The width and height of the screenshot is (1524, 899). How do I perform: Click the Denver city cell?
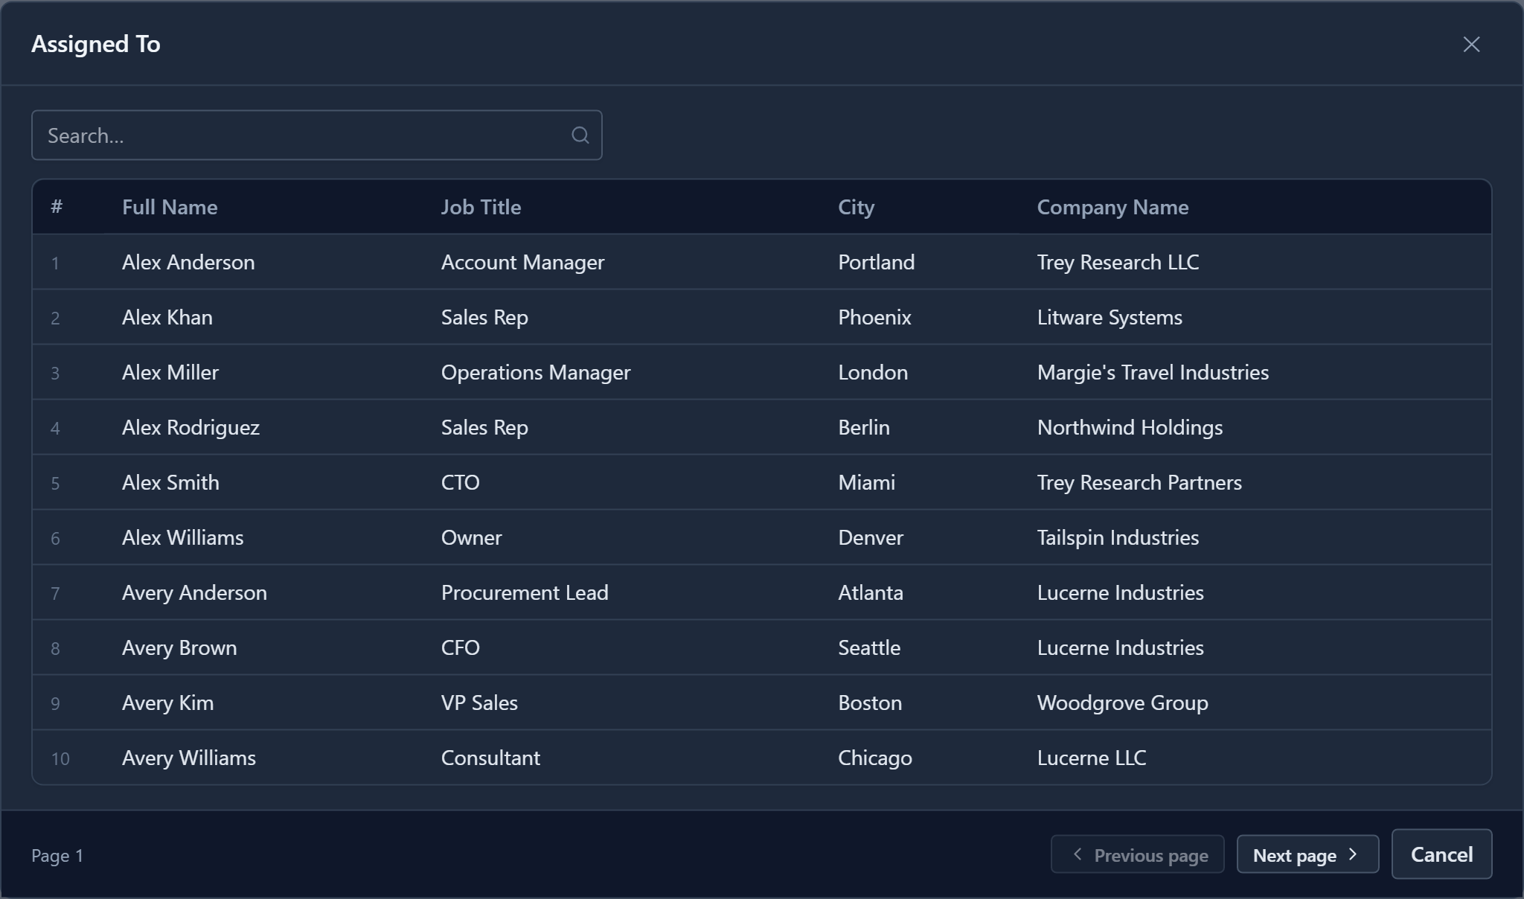[871, 537]
